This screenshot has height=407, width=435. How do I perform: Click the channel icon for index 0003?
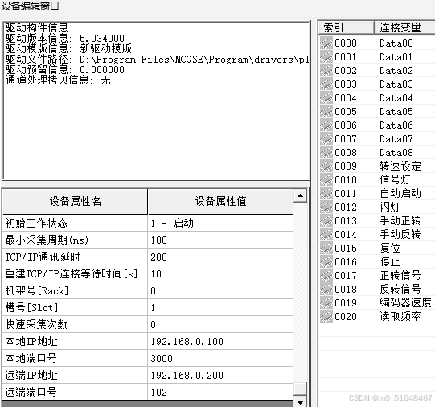click(326, 84)
